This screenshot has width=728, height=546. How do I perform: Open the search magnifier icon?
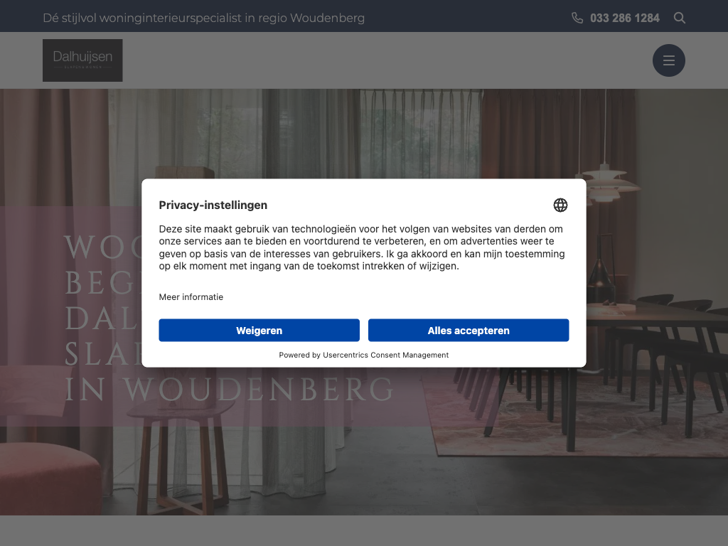click(679, 18)
